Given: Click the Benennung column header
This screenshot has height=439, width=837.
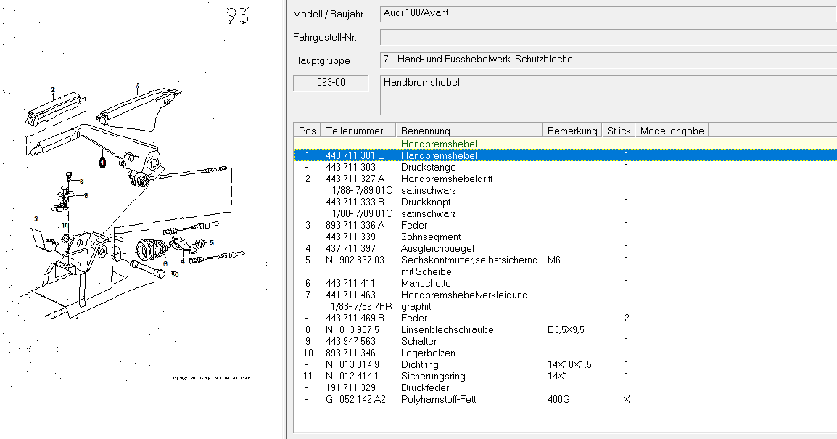Looking at the screenshot, I should coord(469,131).
